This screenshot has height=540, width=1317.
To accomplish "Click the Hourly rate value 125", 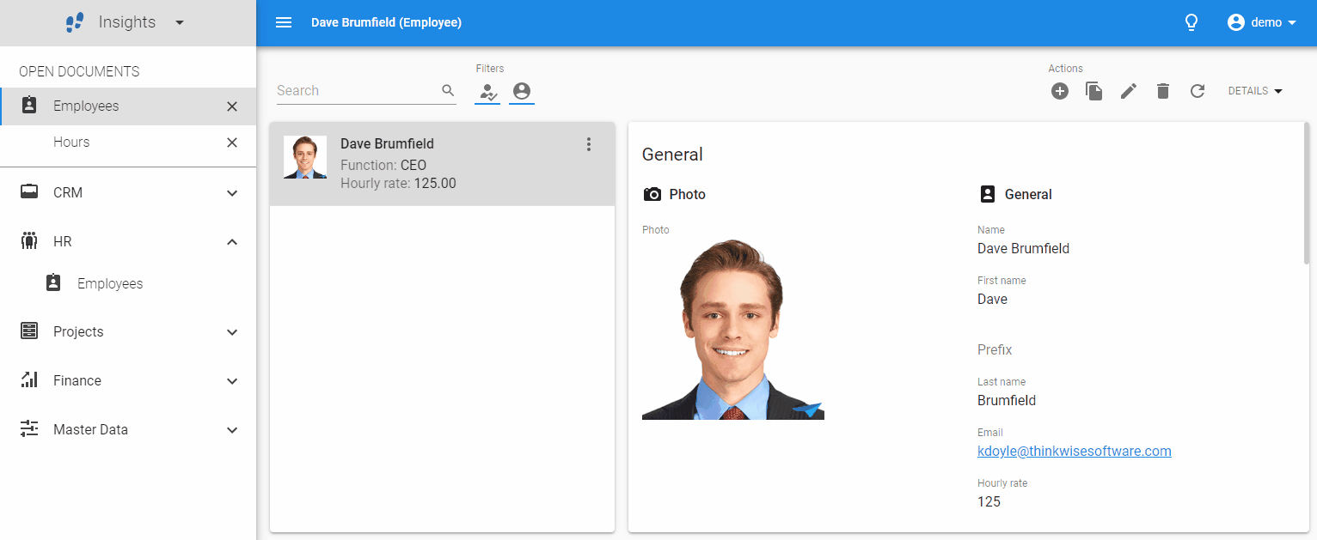I will point(989,501).
